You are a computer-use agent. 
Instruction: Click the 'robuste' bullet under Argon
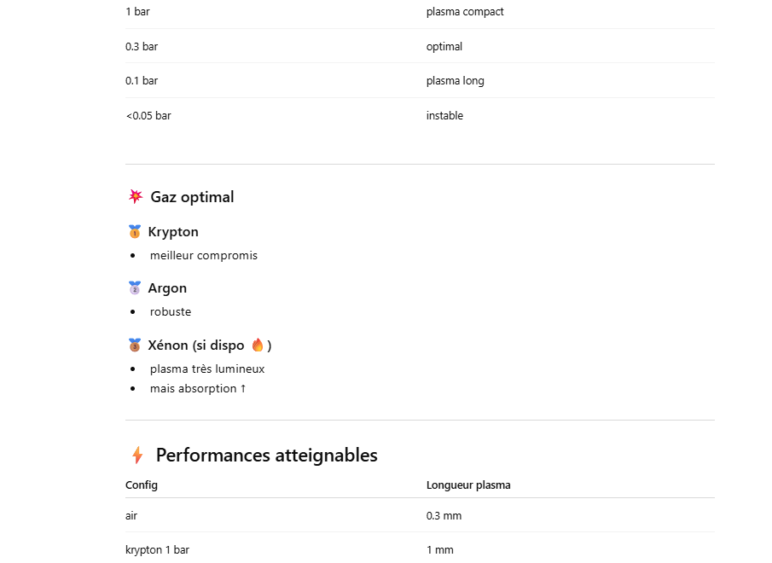click(x=171, y=312)
